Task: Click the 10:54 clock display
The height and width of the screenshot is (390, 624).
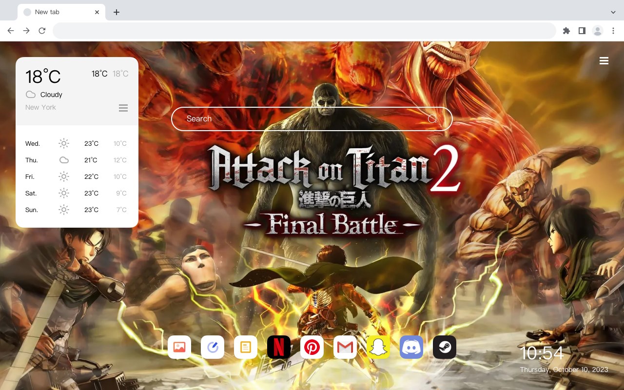Action: [542, 353]
